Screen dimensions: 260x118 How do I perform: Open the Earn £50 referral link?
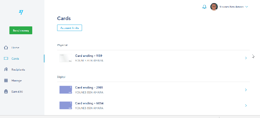(x=17, y=92)
